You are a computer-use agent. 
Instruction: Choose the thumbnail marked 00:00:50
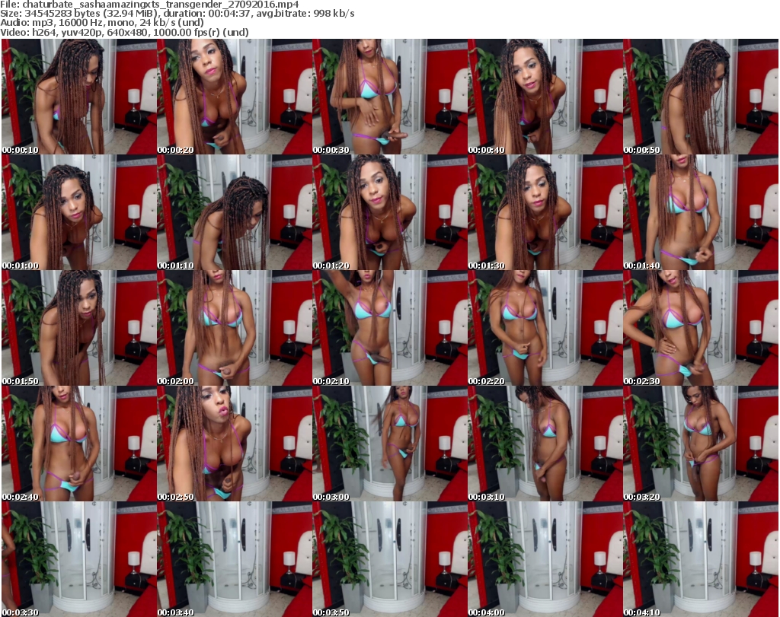tap(701, 97)
